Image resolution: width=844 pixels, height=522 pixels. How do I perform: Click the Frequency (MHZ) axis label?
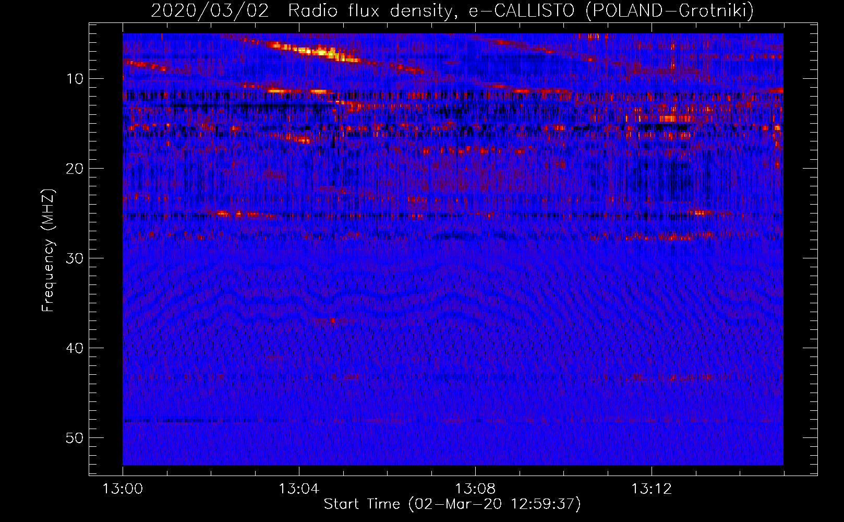point(47,251)
